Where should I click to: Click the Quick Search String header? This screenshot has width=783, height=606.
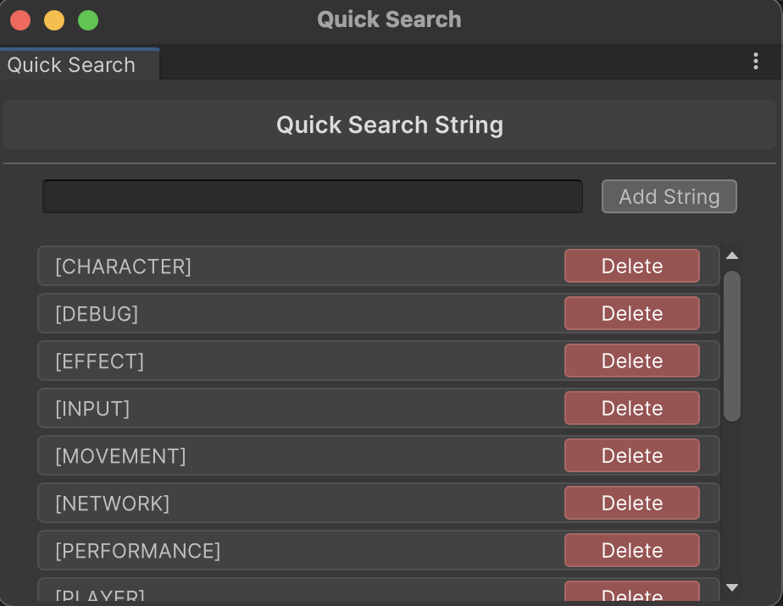[x=390, y=124]
